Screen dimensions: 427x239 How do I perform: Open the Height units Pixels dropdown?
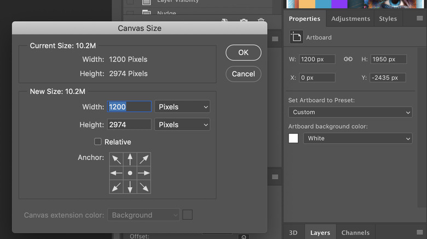[x=182, y=124]
